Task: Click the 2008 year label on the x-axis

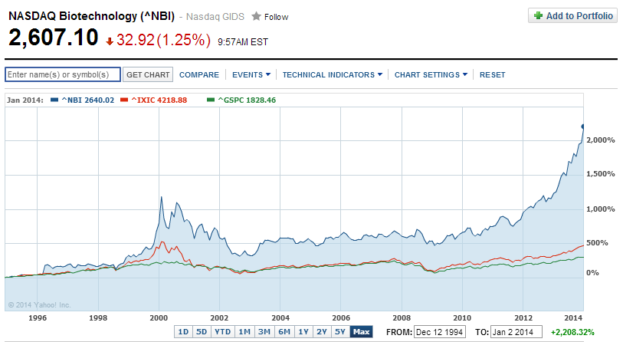Action: [402, 317]
